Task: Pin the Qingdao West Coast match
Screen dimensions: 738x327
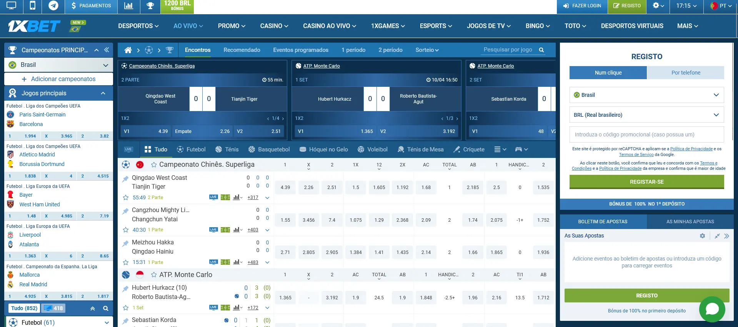Action: pyautogui.click(x=125, y=179)
